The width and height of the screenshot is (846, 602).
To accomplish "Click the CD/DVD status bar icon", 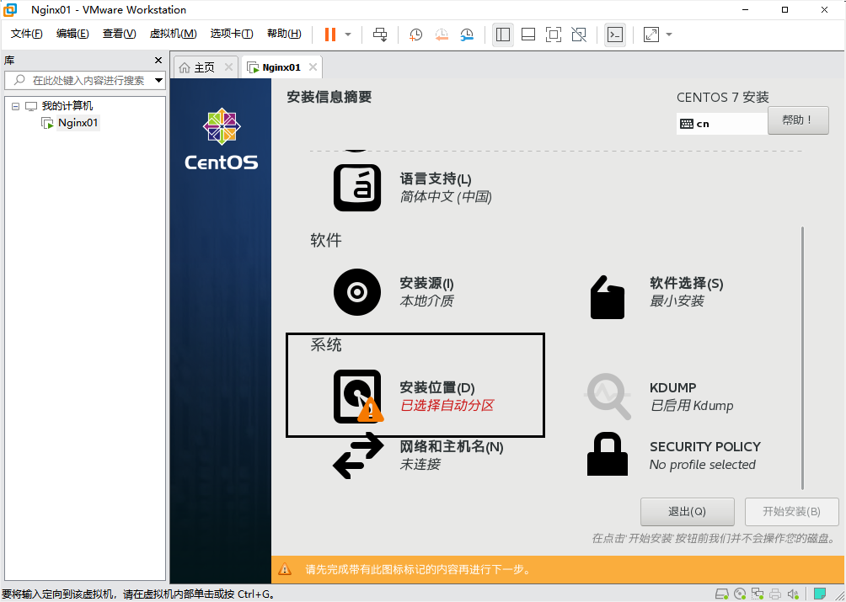I will click(x=741, y=594).
